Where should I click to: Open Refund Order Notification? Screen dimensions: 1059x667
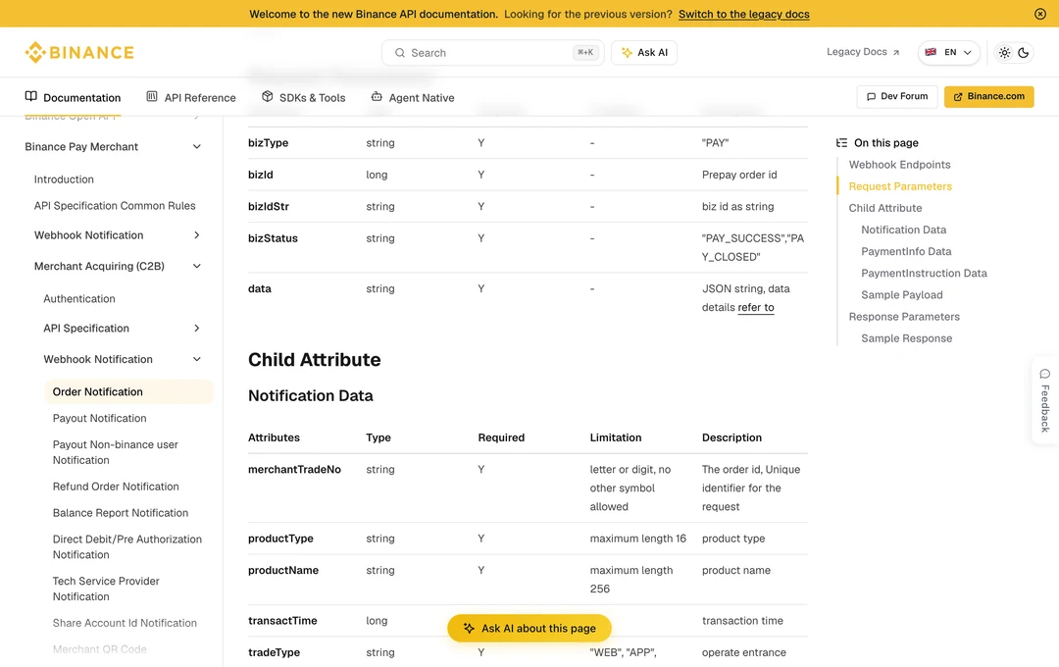[x=116, y=487]
